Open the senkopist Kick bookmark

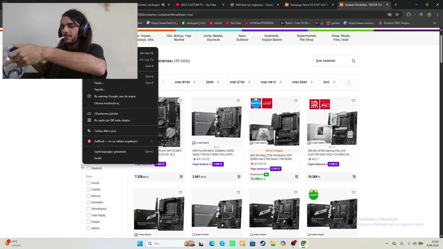pos(193,23)
